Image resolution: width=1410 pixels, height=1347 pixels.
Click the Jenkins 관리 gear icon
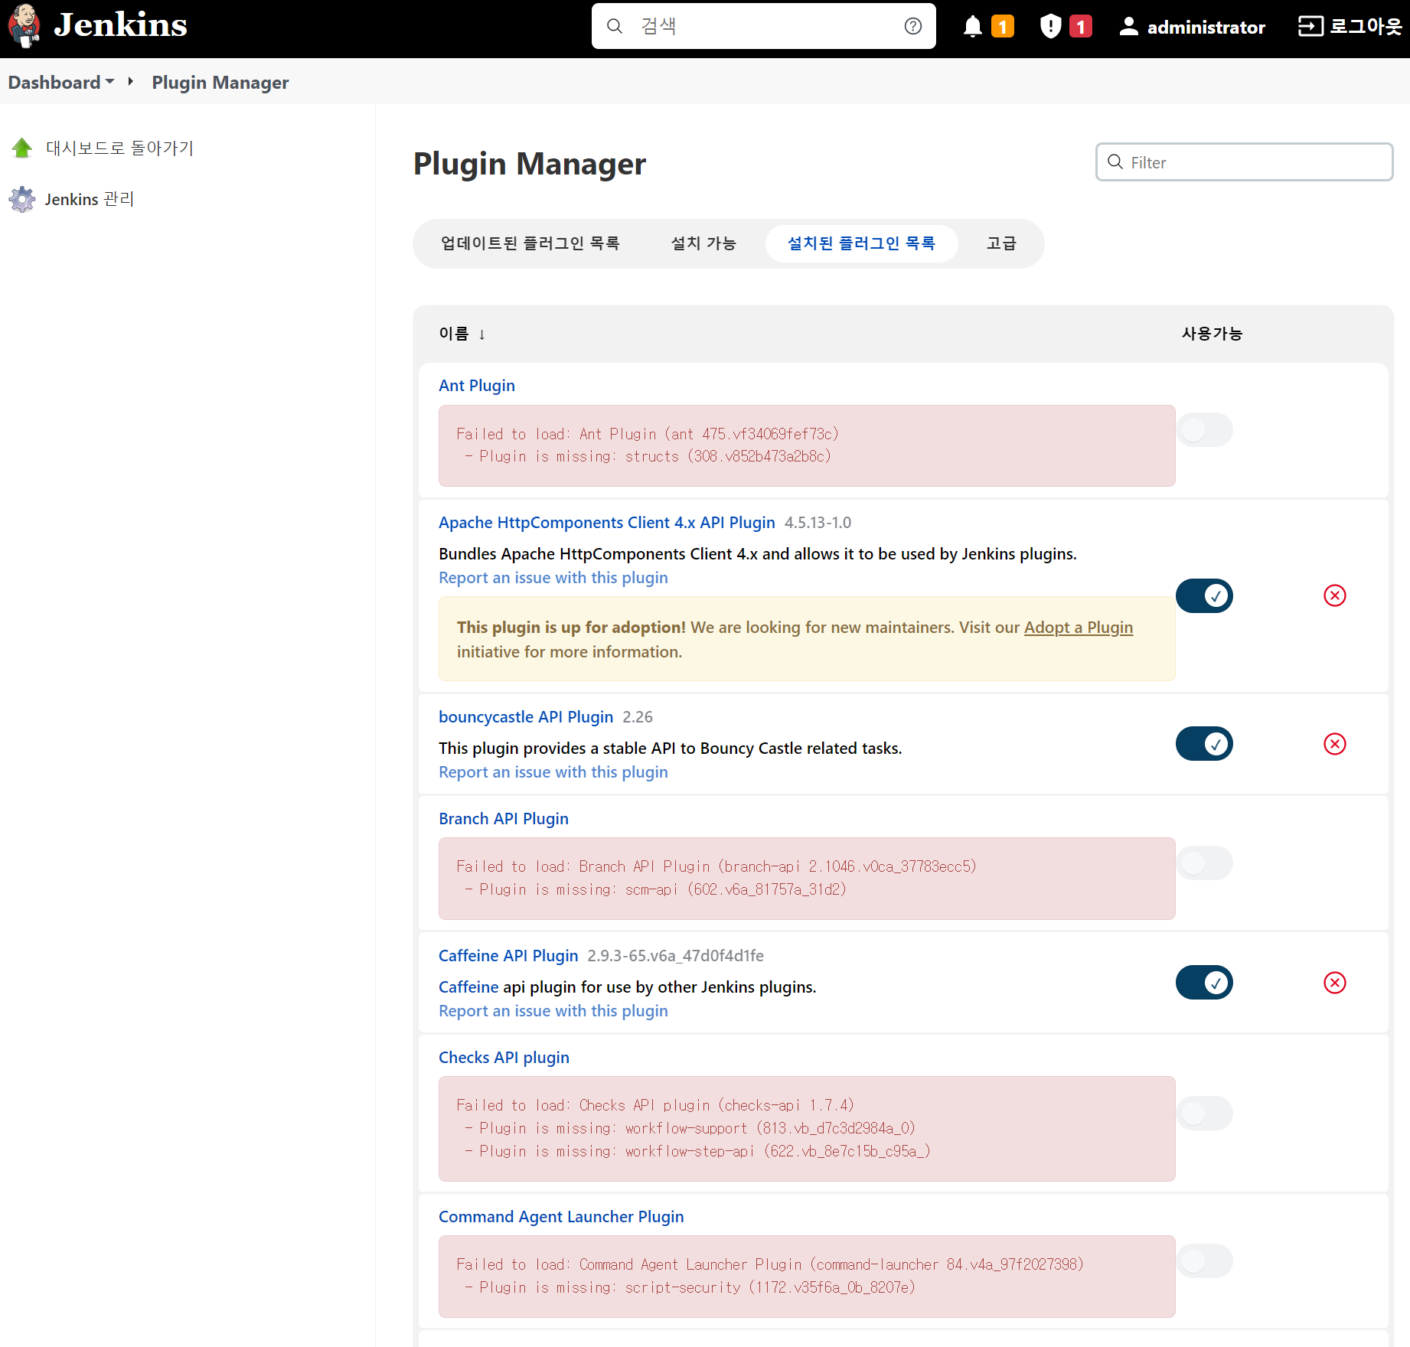point(22,199)
